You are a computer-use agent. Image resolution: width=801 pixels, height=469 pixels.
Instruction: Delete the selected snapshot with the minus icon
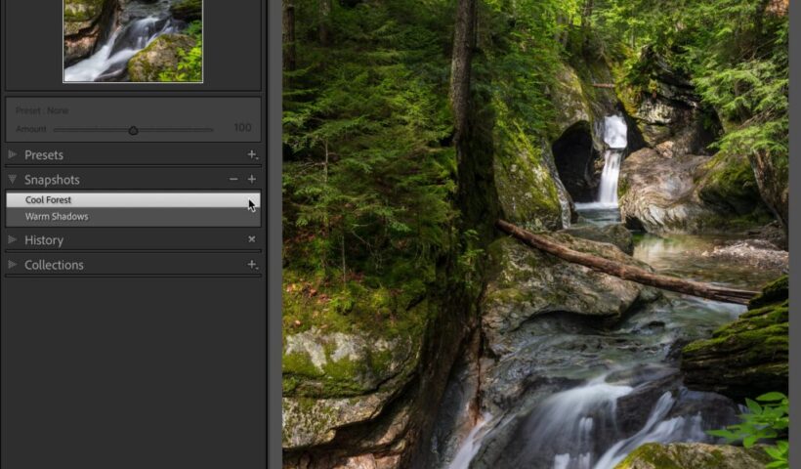coord(232,180)
